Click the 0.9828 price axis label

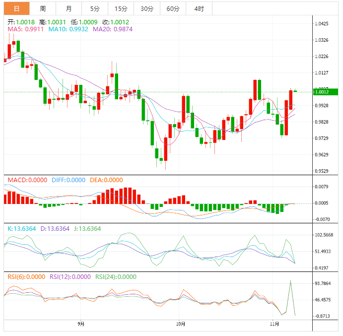pyautogui.click(x=322, y=122)
